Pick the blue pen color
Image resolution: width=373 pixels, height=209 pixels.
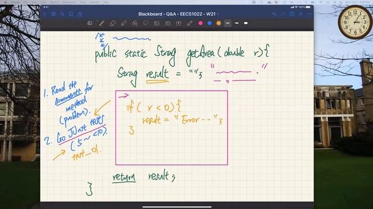point(210,23)
